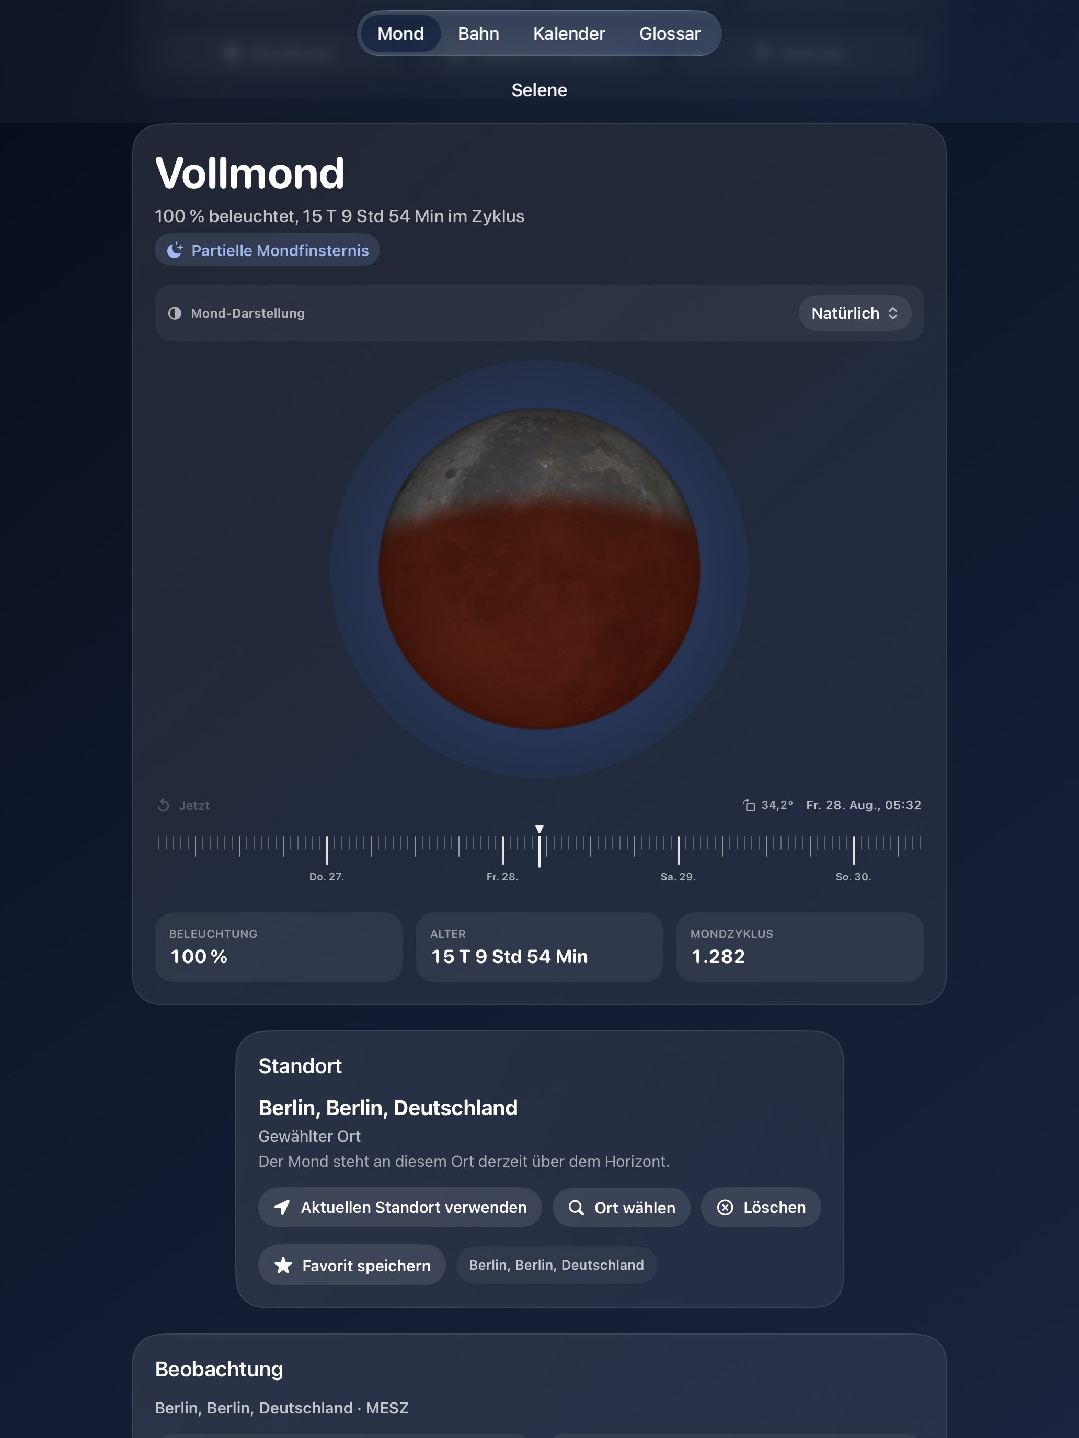Open Ort wählen search
The height and width of the screenshot is (1438, 1079).
tap(621, 1207)
